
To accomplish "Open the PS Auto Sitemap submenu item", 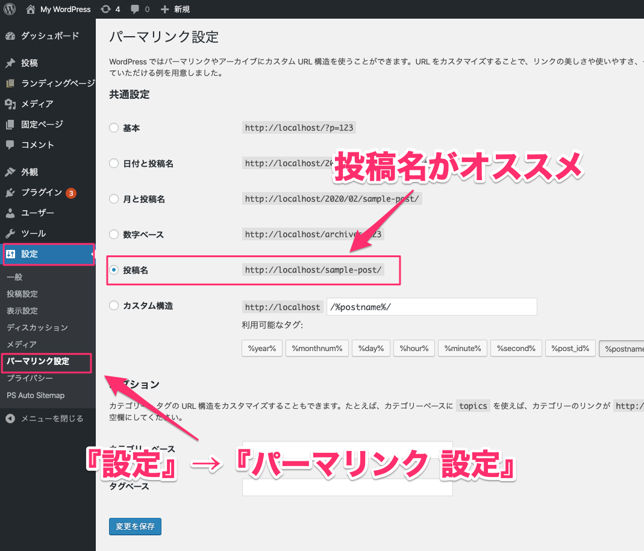I will pos(36,396).
